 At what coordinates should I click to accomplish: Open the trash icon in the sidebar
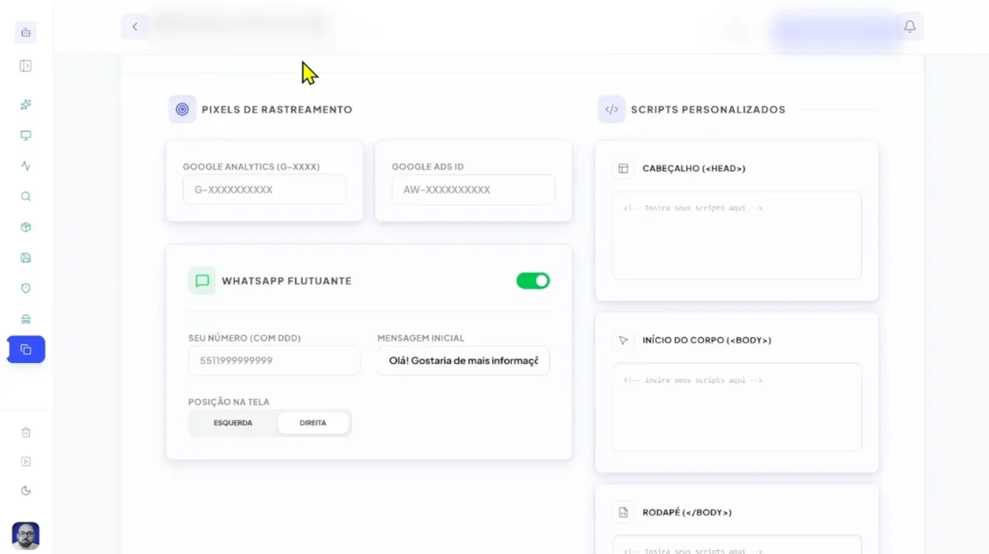point(26,432)
